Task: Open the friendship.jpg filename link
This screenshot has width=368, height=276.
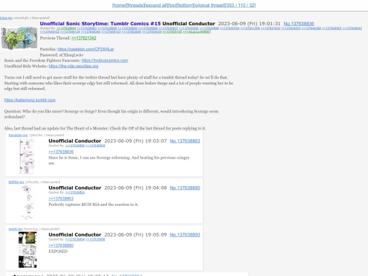Action: point(18,135)
